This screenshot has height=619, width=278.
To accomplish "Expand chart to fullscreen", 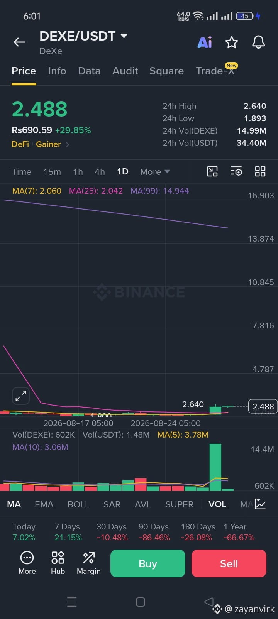I will click(21, 396).
